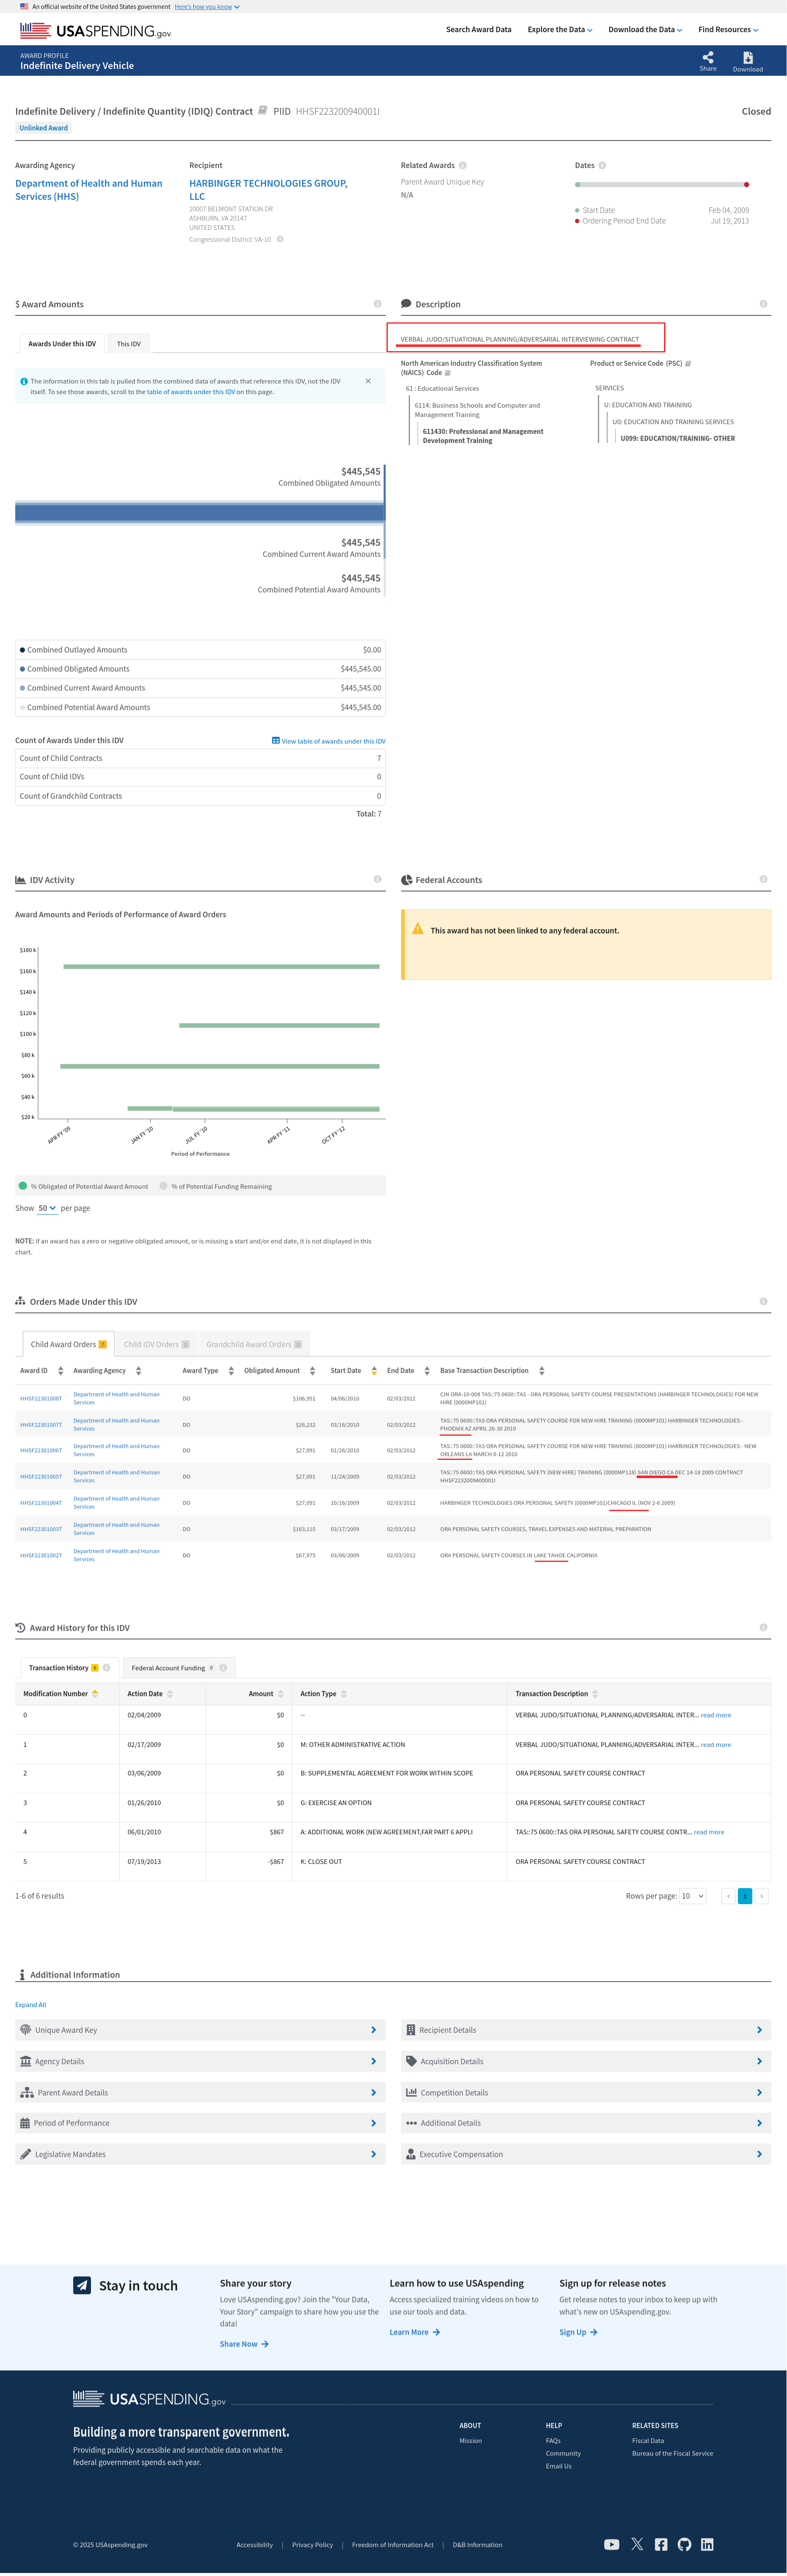Open the USAspending.gov logo home link

(95, 31)
